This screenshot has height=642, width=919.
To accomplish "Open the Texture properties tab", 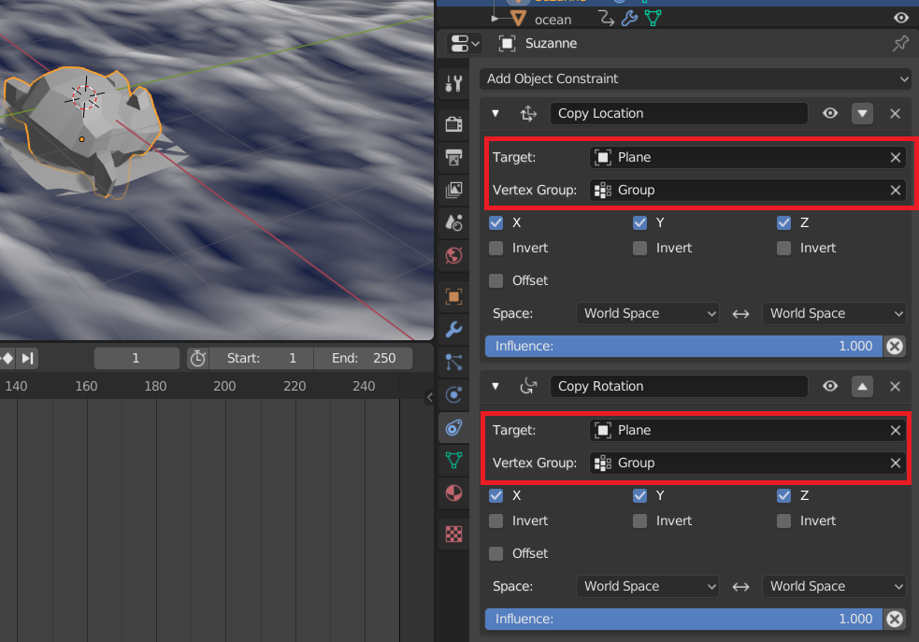I will pyautogui.click(x=453, y=535).
